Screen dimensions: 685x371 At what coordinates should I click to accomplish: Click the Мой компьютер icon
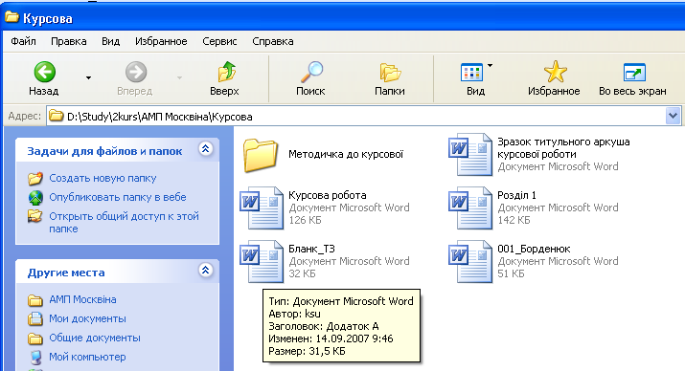[x=35, y=357]
